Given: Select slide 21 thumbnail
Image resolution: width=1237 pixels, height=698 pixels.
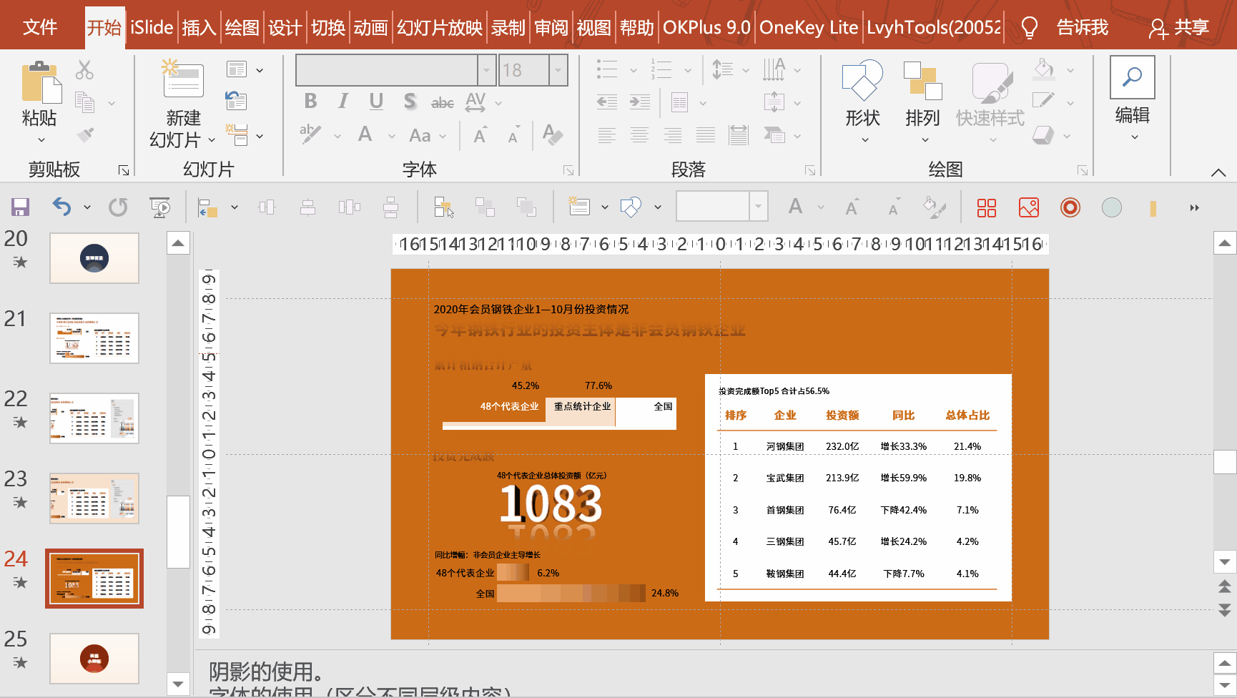Looking at the screenshot, I should coord(94,338).
